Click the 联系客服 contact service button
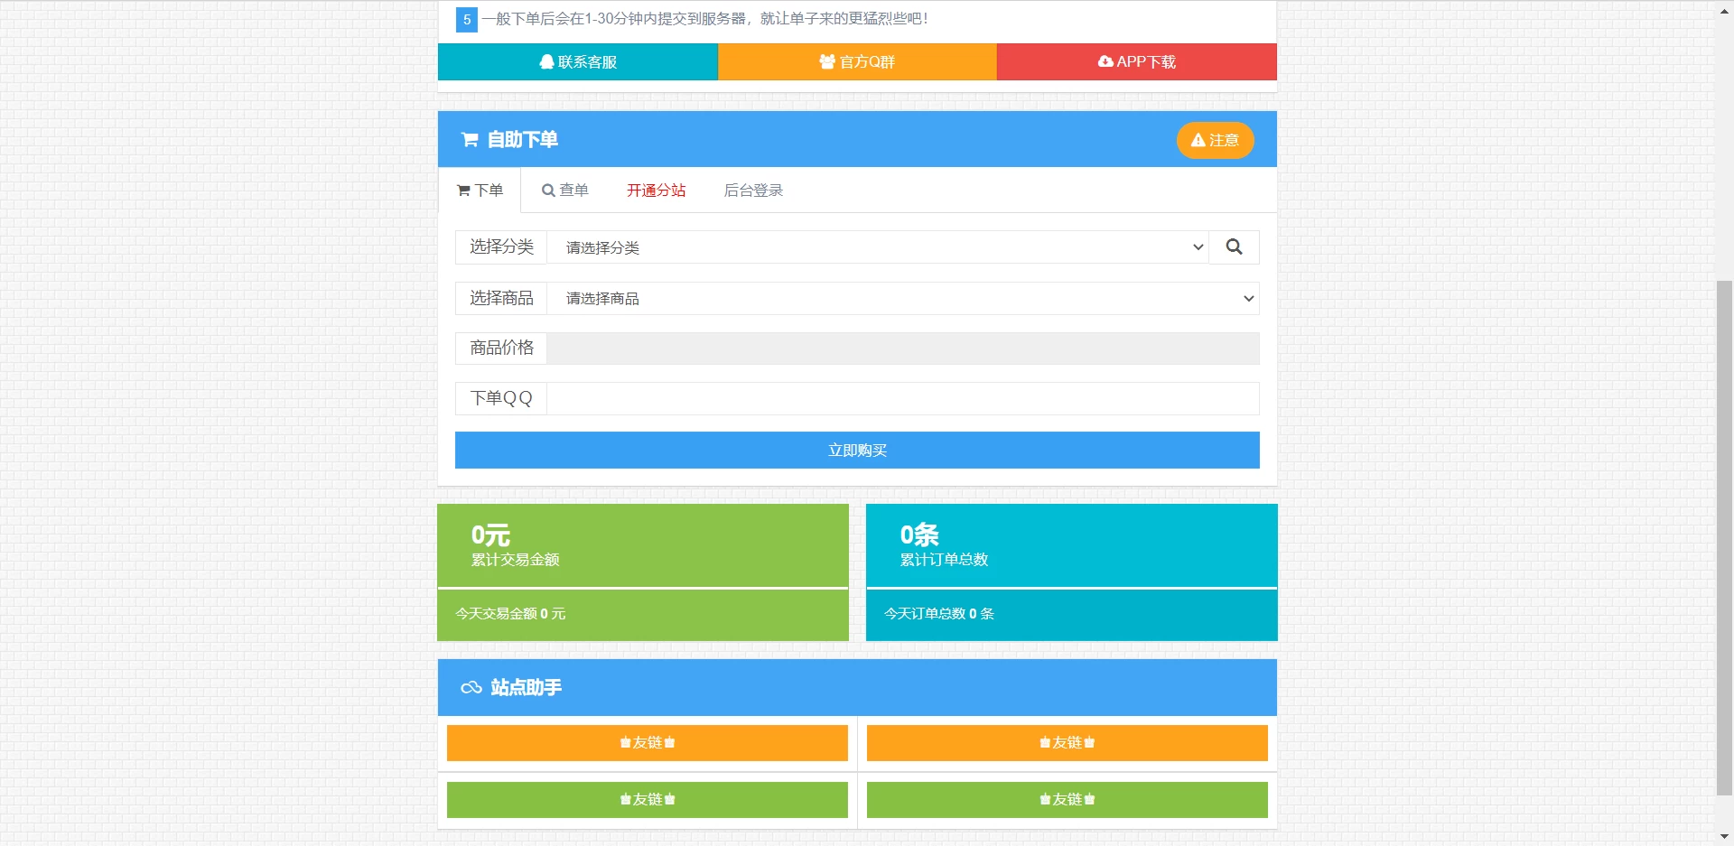Screen dimensions: 1734x846 click(x=578, y=61)
